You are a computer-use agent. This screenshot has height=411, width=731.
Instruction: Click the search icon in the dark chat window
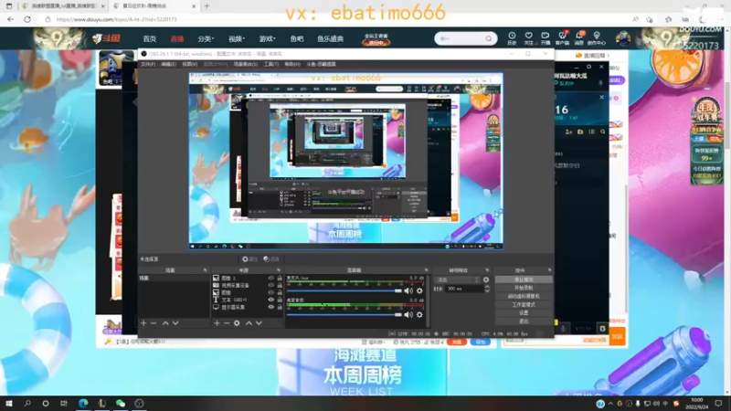click(x=603, y=132)
